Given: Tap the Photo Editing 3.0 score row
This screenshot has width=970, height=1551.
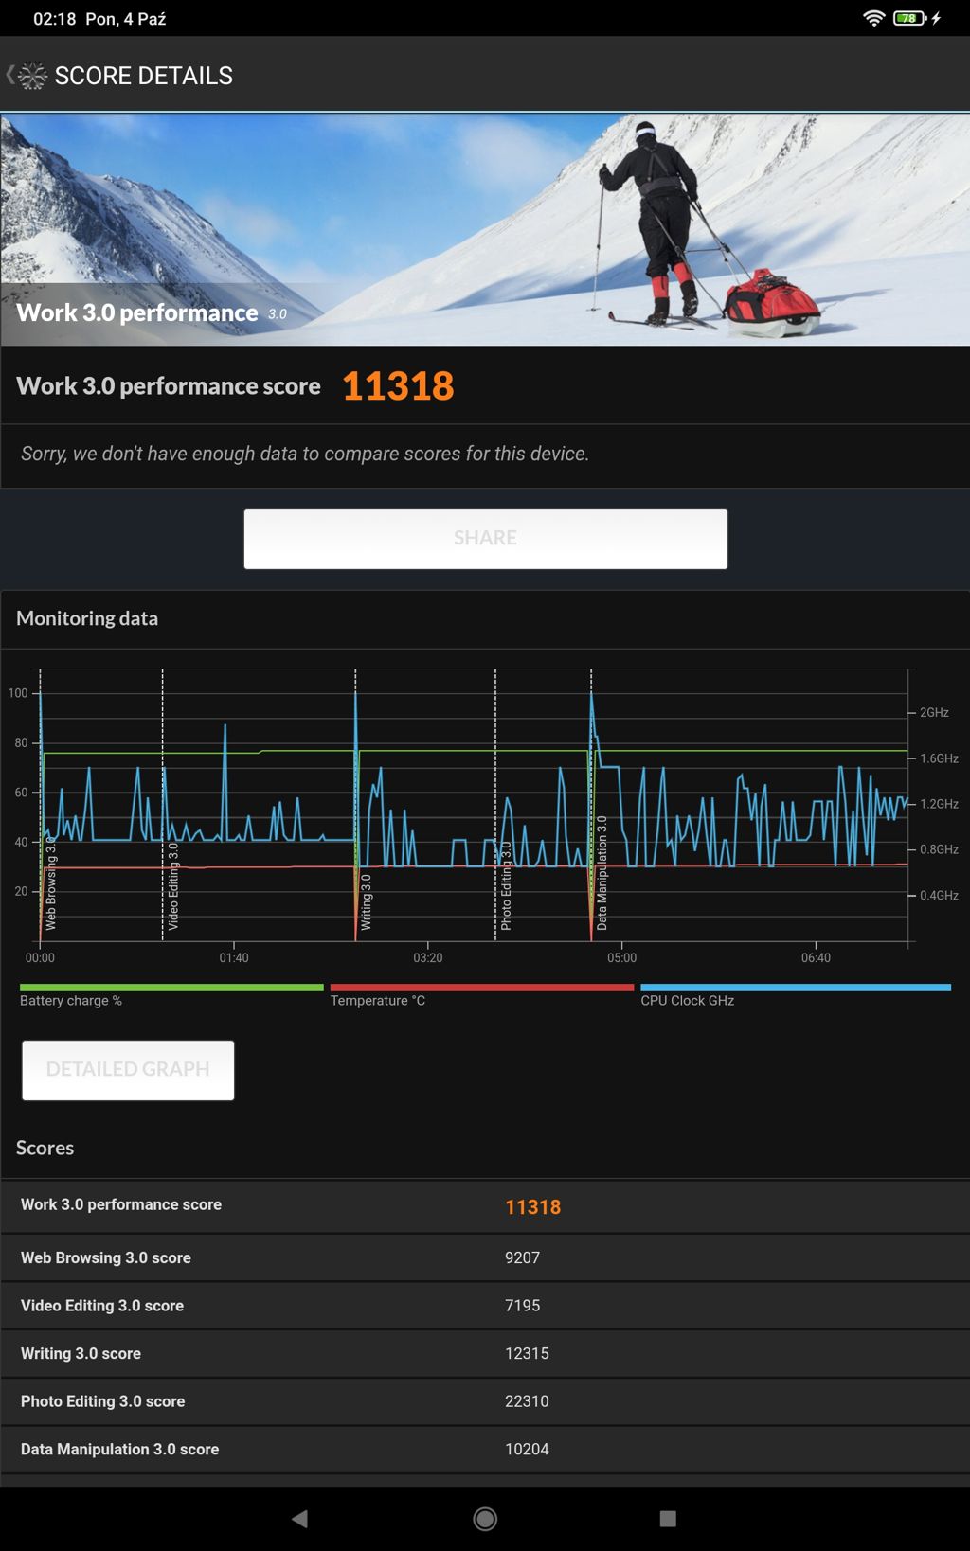Looking at the screenshot, I should [485, 1401].
